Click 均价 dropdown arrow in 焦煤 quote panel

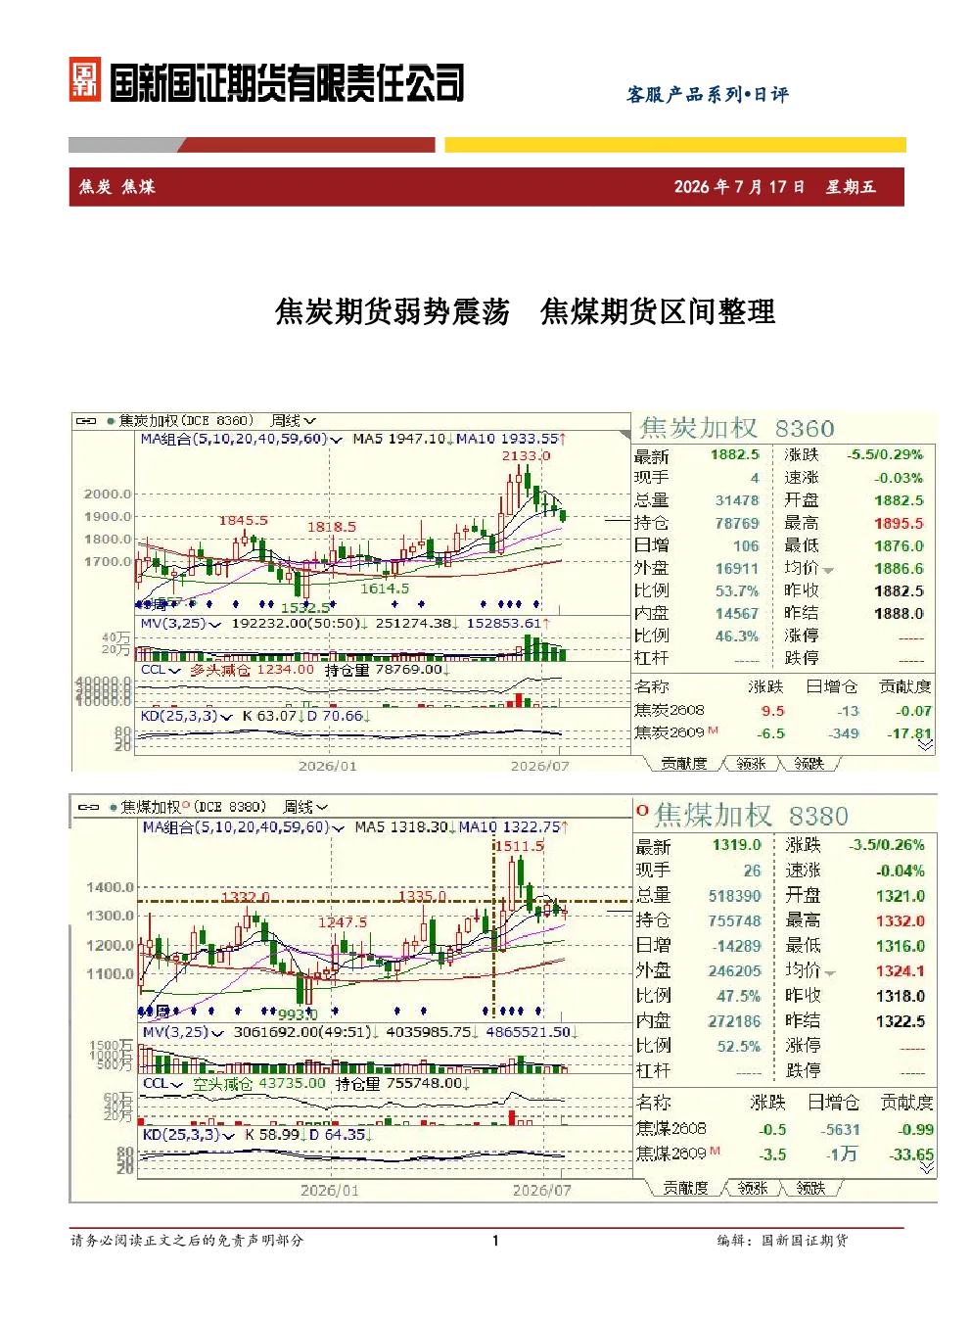click(x=830, y=973)
